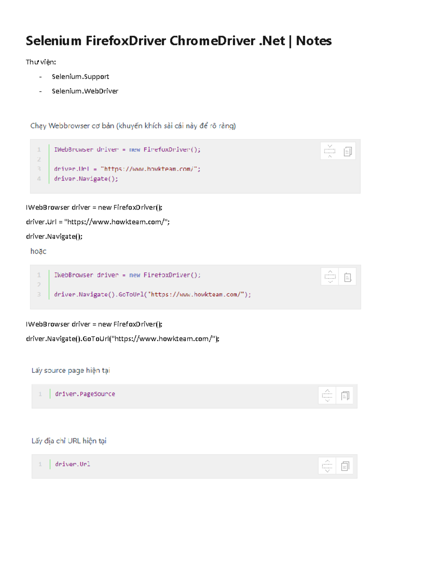Click the plain text GoToUrl howkteam line
The image size is (441, 571).
[122, 339]
